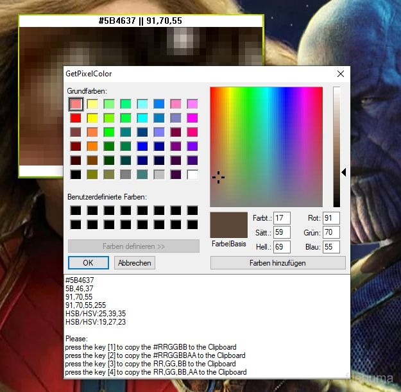Pick the white basic color swatch
401x392 pixels.
(192, 175)
